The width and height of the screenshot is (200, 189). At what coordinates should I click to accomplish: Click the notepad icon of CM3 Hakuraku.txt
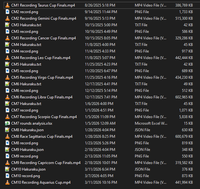point(7,25)
